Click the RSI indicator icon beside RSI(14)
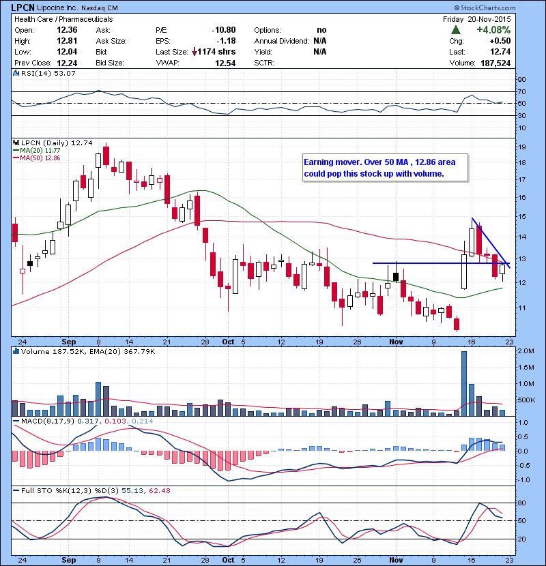 point(16,73)
